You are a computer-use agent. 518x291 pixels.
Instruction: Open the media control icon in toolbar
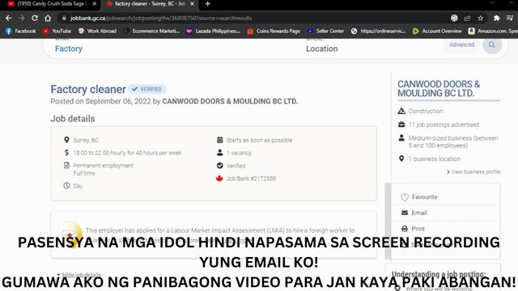[x=510, y=18]
